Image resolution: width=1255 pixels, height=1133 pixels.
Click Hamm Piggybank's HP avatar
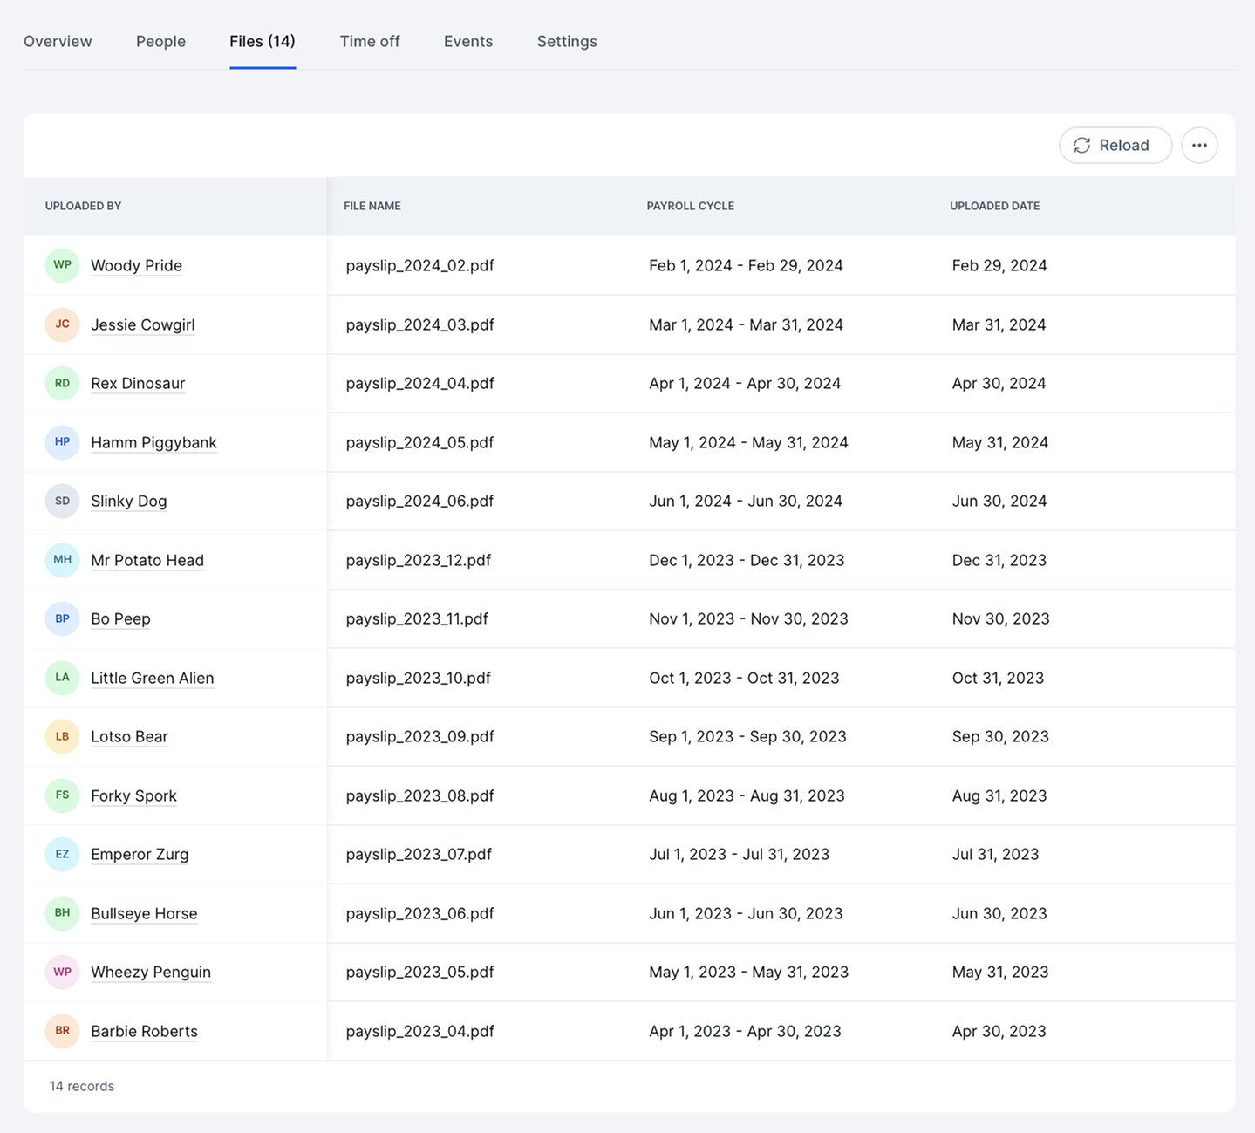point(62,442)
